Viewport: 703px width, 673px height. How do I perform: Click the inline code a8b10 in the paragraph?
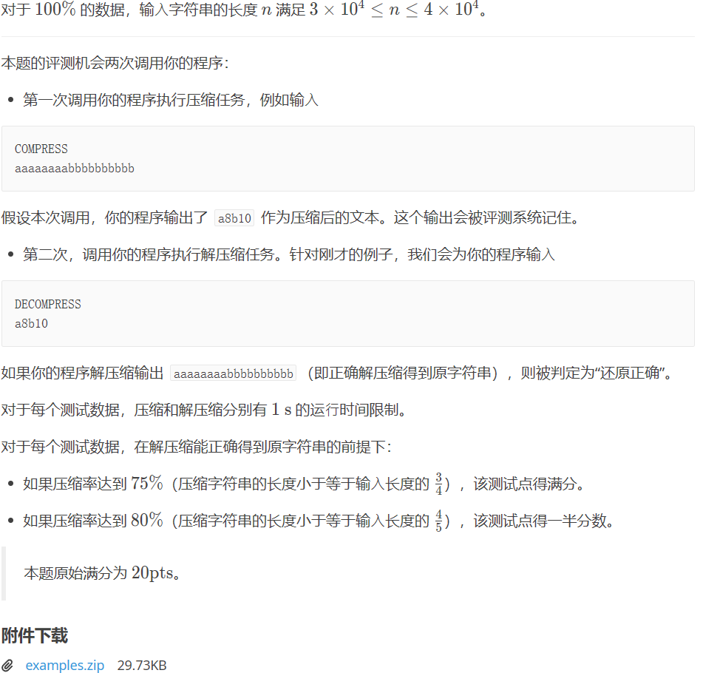pos(235,218)
